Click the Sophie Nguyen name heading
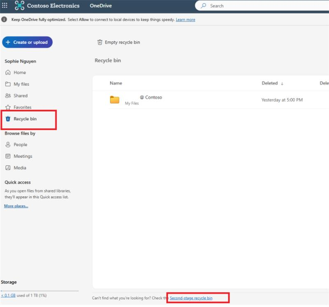 point(20,61)
